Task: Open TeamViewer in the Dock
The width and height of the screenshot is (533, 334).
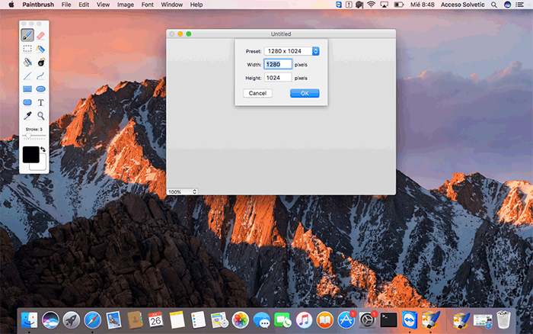Action: (410, 320)
